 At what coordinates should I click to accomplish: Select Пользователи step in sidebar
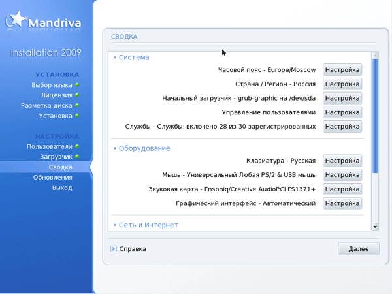pos(50,146)
